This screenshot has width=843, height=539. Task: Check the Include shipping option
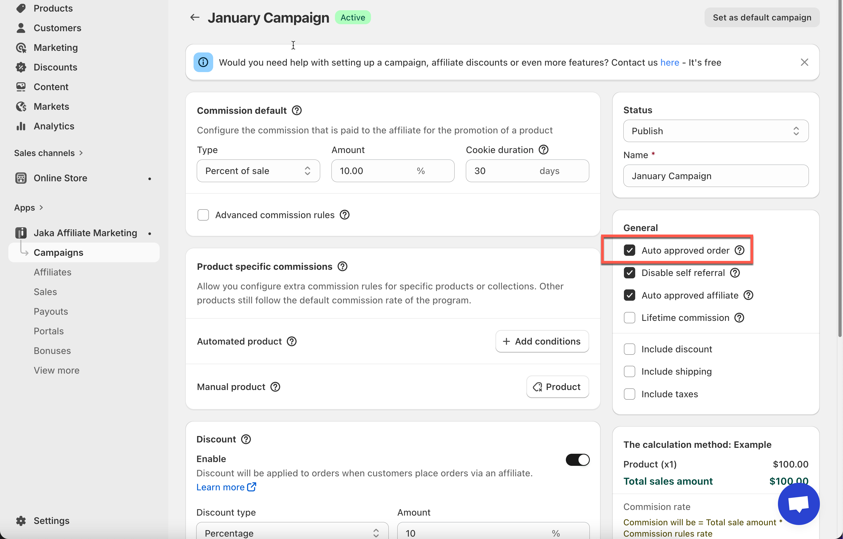pyautogui.click(x=629, y=372)
